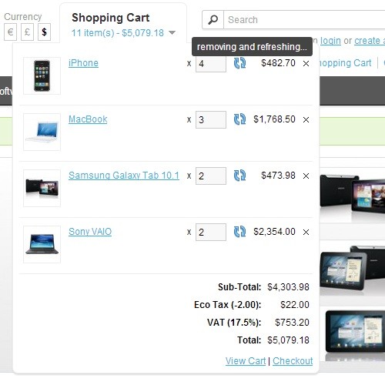Remove iPhone from cart with X icon
Viewport: 385px width, 385px height.
pyautogui.click(x=306, y=63)
